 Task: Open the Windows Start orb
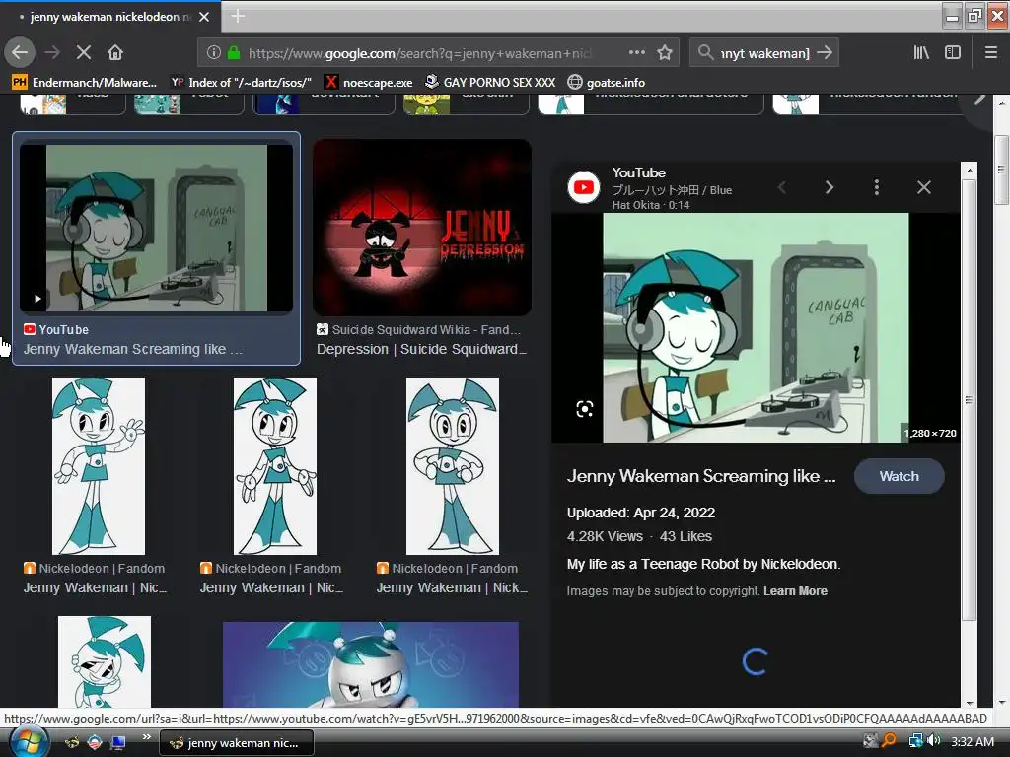tap(29, 742)
